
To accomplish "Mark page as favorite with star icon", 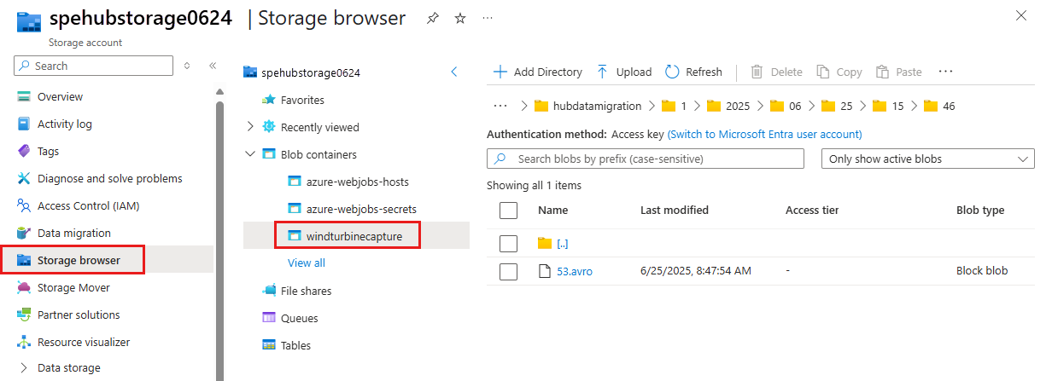I will (460, 19).
